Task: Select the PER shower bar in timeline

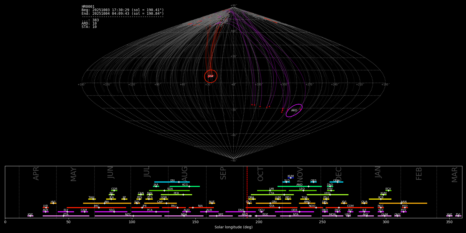Action: point(176,195)
